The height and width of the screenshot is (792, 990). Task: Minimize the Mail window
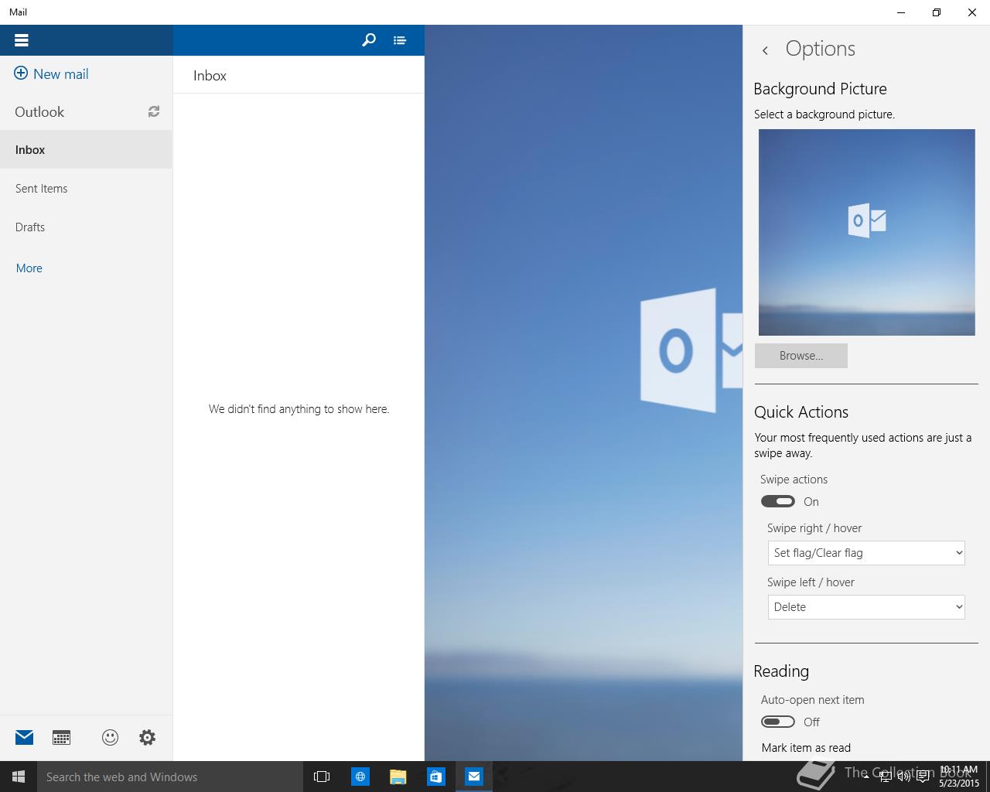pos(901,12)
